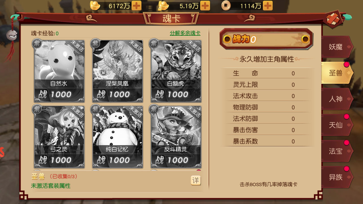Viewport: 363px width, 204px height.
Task: Click the copper coin currency icon
Action: click(x=226, y=5)
